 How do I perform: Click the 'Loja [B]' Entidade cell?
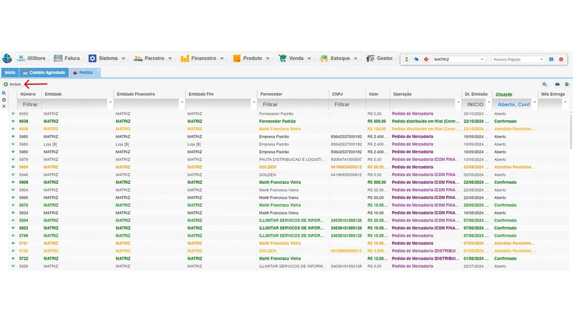pyautogui.click(x=50, y=145)
